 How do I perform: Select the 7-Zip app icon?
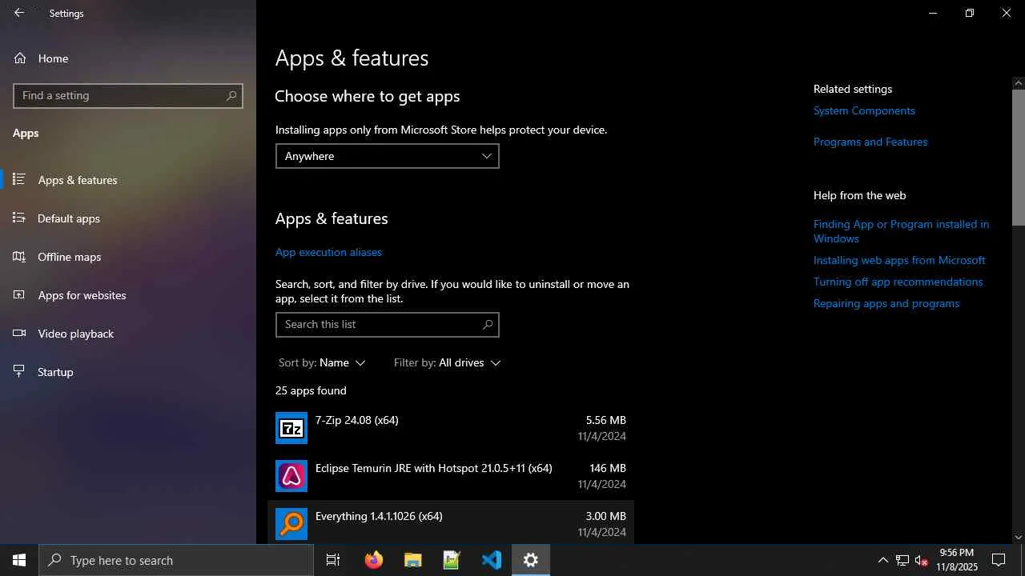[291, 428]
